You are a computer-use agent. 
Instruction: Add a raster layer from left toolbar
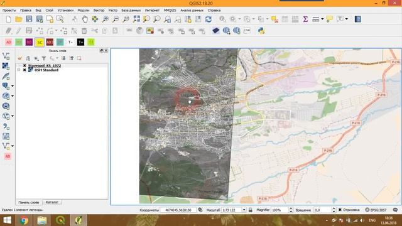(x=6, y=66)
